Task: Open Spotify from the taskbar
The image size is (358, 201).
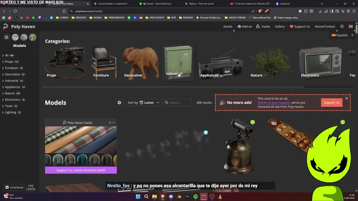Action: coord(196,197)
